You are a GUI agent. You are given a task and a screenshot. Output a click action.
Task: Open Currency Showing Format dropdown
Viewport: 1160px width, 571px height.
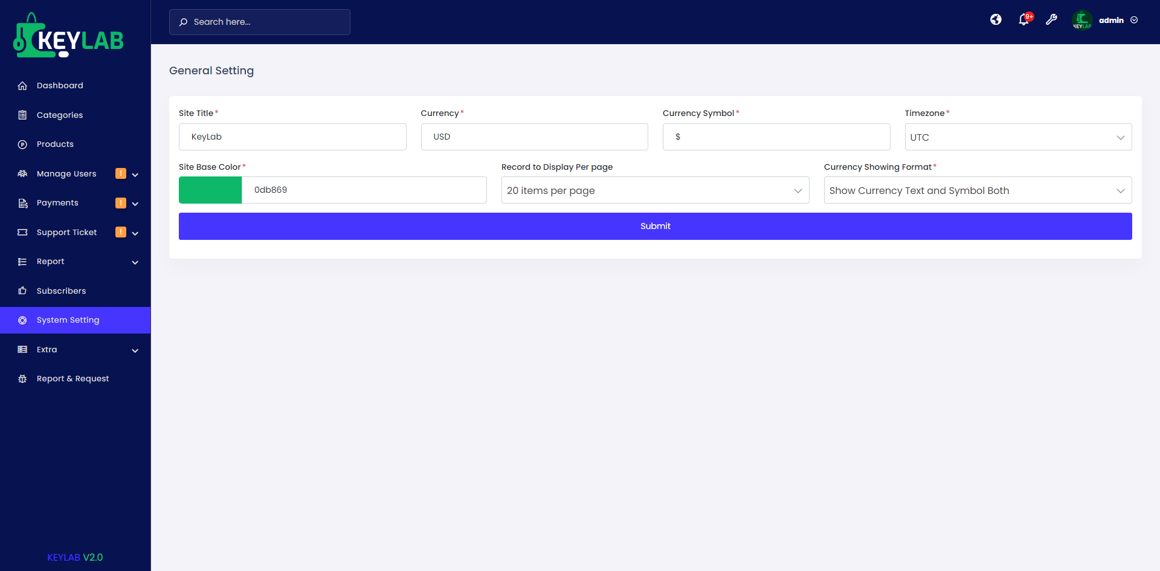[x=978, y=190]
